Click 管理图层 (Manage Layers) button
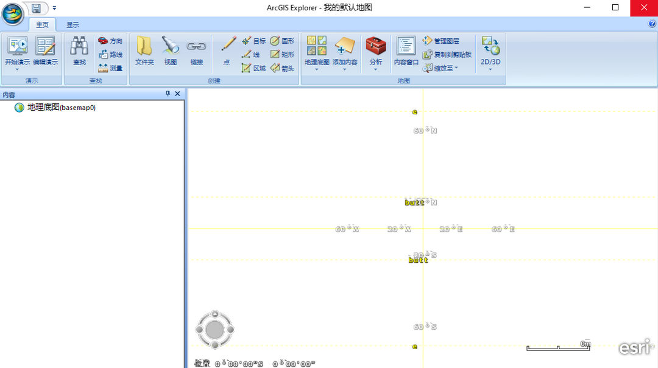The image size is (658, 368). [x=441, y=41]
